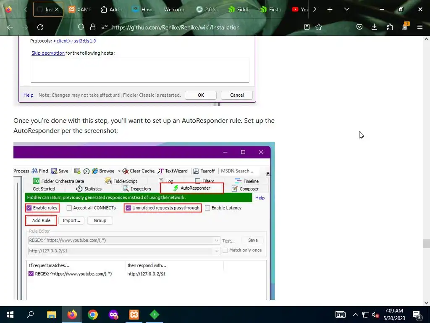Switch to the Fiddler tab

239,9
